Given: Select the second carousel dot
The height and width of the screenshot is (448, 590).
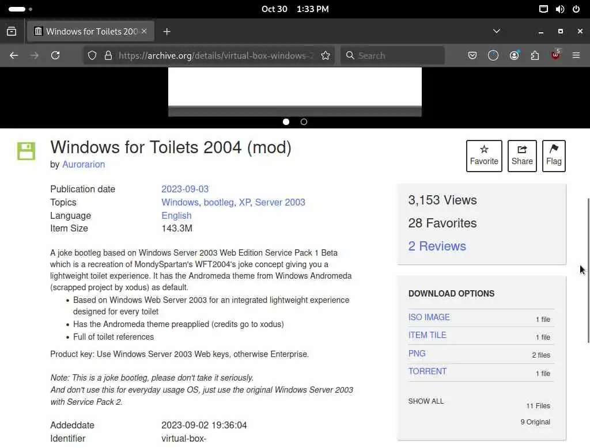Looking at the screenshot, I should [304, 122].
